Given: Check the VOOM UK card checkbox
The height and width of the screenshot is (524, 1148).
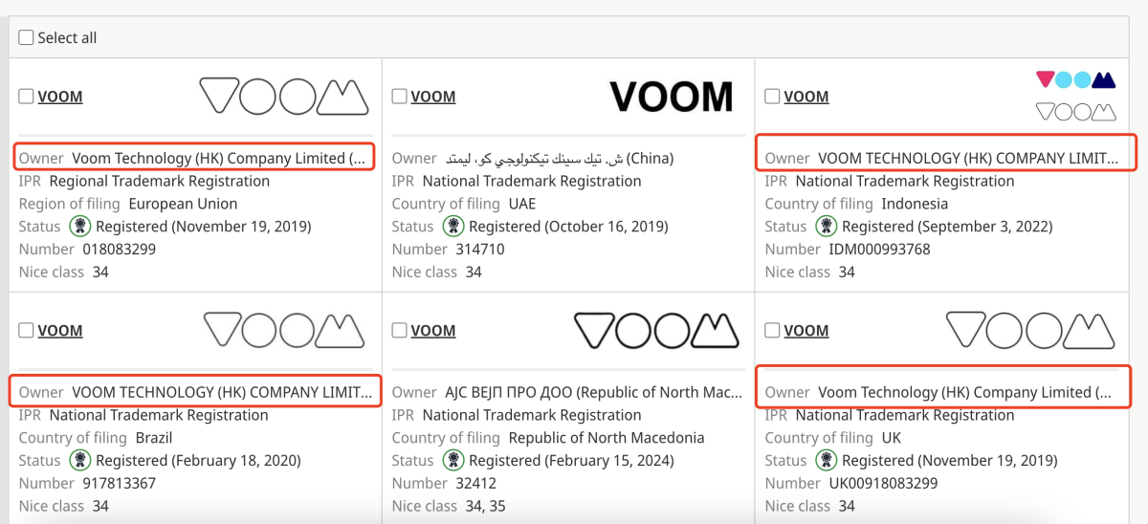Looking at the screenshot, I should pyautogui.click(x=772, y=331).
